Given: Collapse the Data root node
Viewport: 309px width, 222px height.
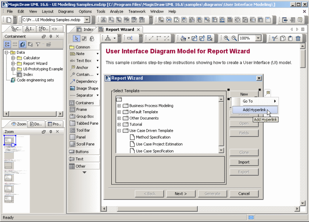Looking at the screenshot, I should [x=6, y=52].
